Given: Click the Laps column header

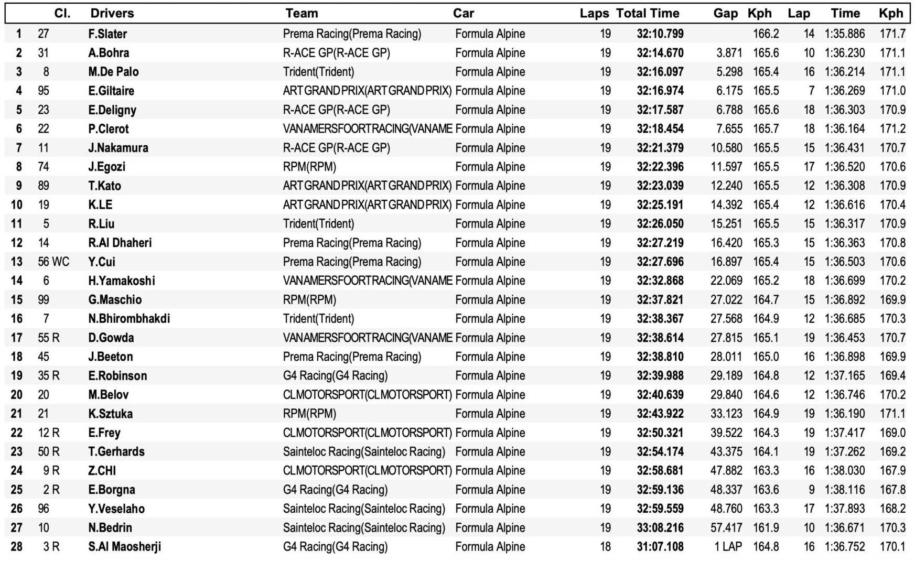Looking at the screenshot, I should tap(594, 13).
